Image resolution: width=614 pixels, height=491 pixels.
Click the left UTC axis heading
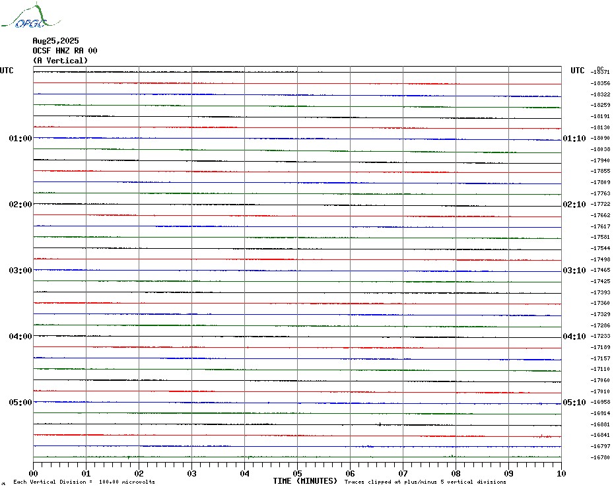(x=7, y=71)
